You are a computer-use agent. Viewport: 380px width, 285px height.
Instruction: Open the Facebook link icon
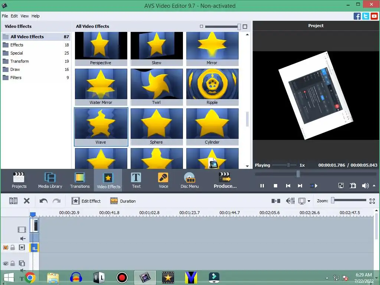[x=357, y=16]
